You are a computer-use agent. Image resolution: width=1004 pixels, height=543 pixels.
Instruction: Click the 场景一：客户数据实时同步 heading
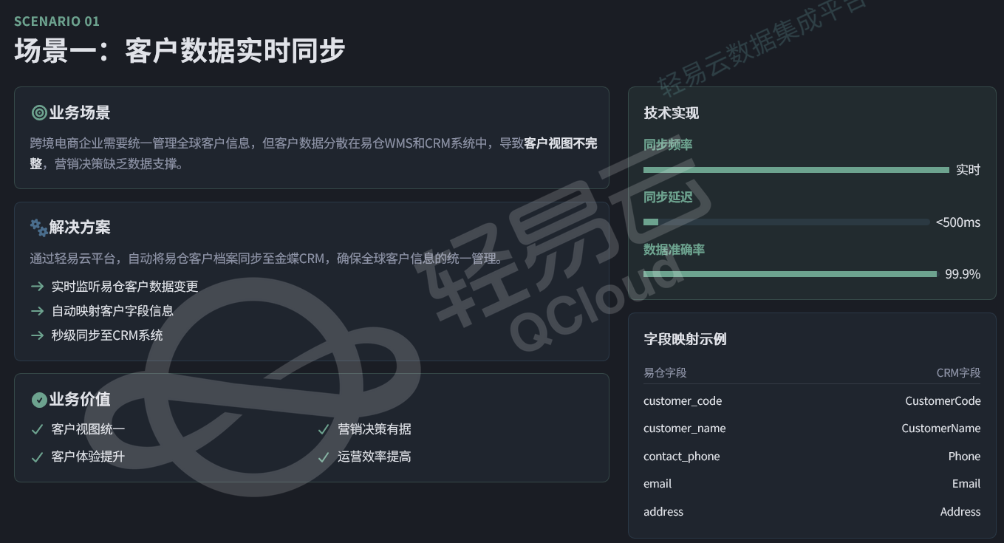point(180,51)
